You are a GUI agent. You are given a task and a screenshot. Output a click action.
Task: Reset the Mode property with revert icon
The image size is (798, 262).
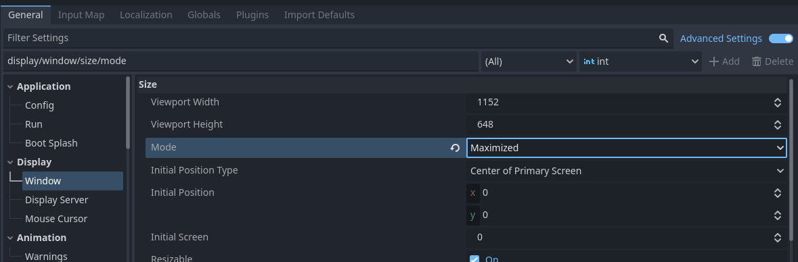point(455,148)
